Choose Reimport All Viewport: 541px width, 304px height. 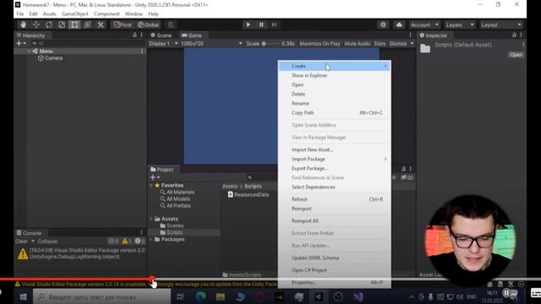[x=304, y=221]
